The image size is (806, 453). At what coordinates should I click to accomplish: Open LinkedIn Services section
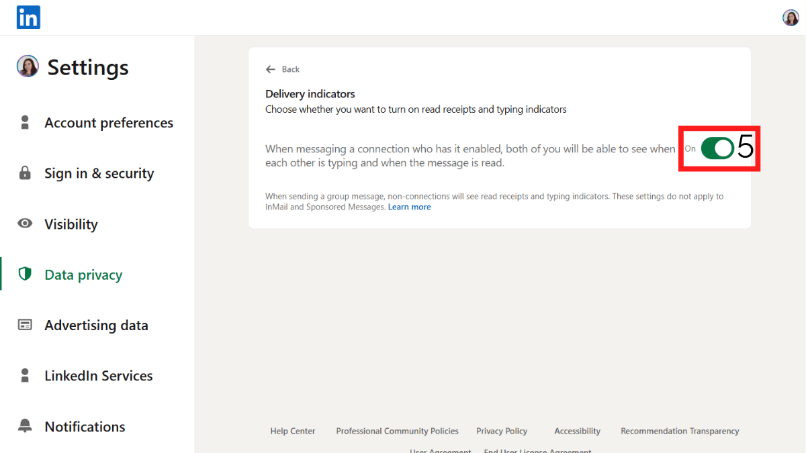[x=99, y=376]
